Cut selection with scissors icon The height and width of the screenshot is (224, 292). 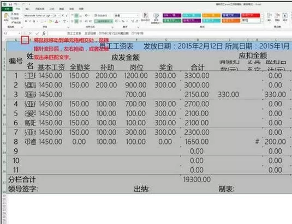click(x=15, y=14)
